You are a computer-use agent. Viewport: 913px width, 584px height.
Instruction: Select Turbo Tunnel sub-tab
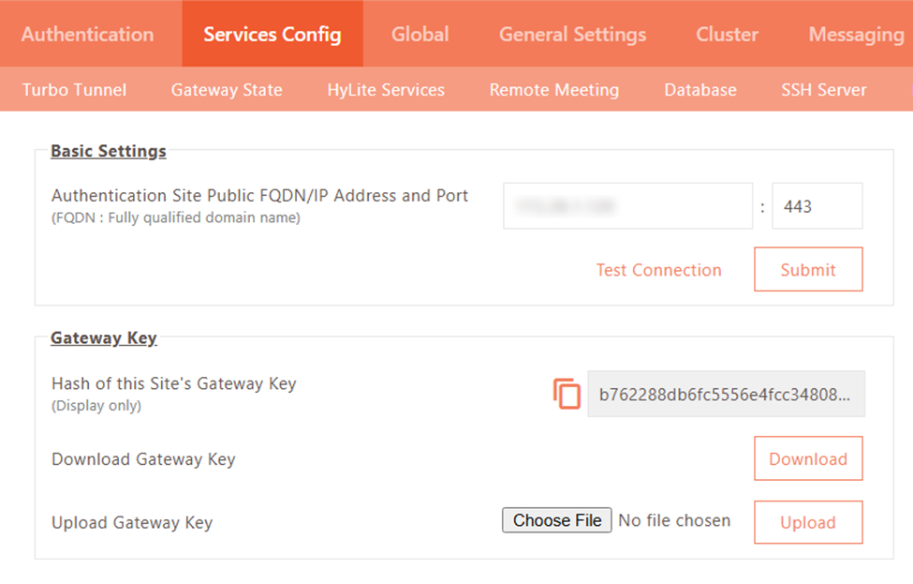click(x=74, y=90)
